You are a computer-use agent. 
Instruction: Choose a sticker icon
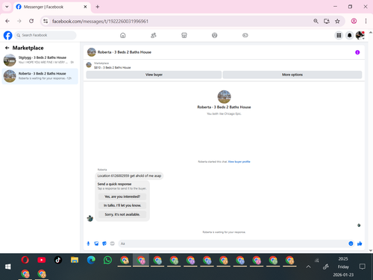(x=104, y=243)
